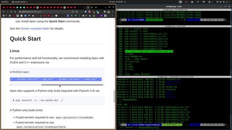The height and width of the screenshot is (130, 232).
Task: Click history line 'more README.md'
Action: [133, 56]
